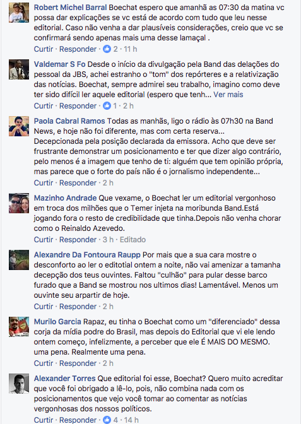Open Robert Michel Barral's profile picture

(x=19, y=13)
